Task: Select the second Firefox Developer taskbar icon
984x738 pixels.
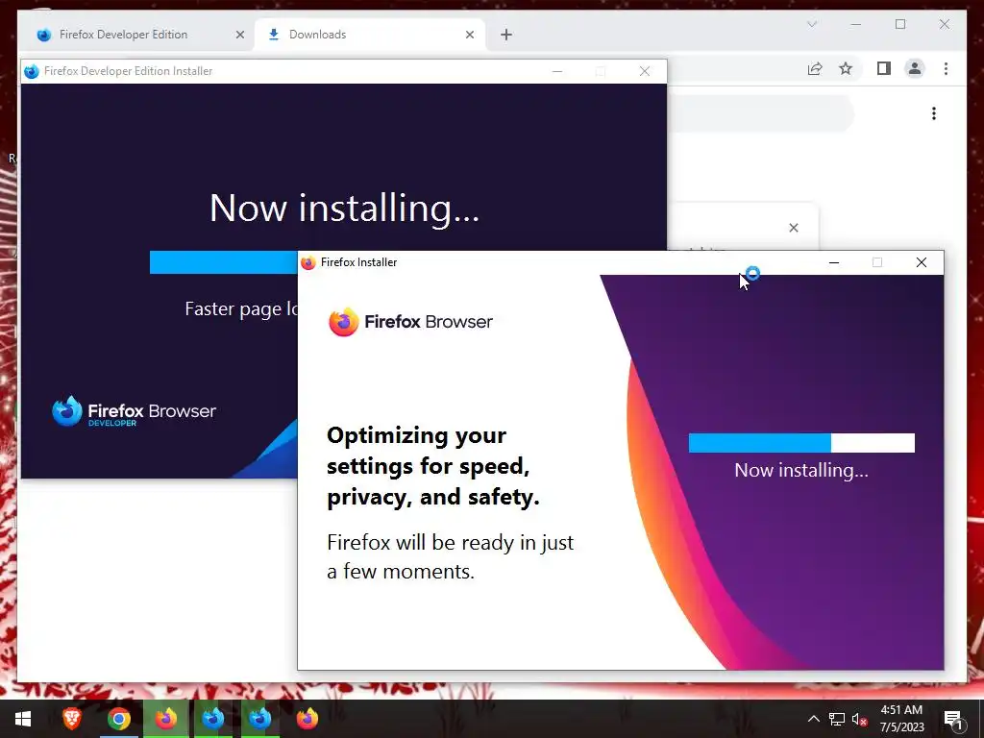Action: (x=259, y=719)
